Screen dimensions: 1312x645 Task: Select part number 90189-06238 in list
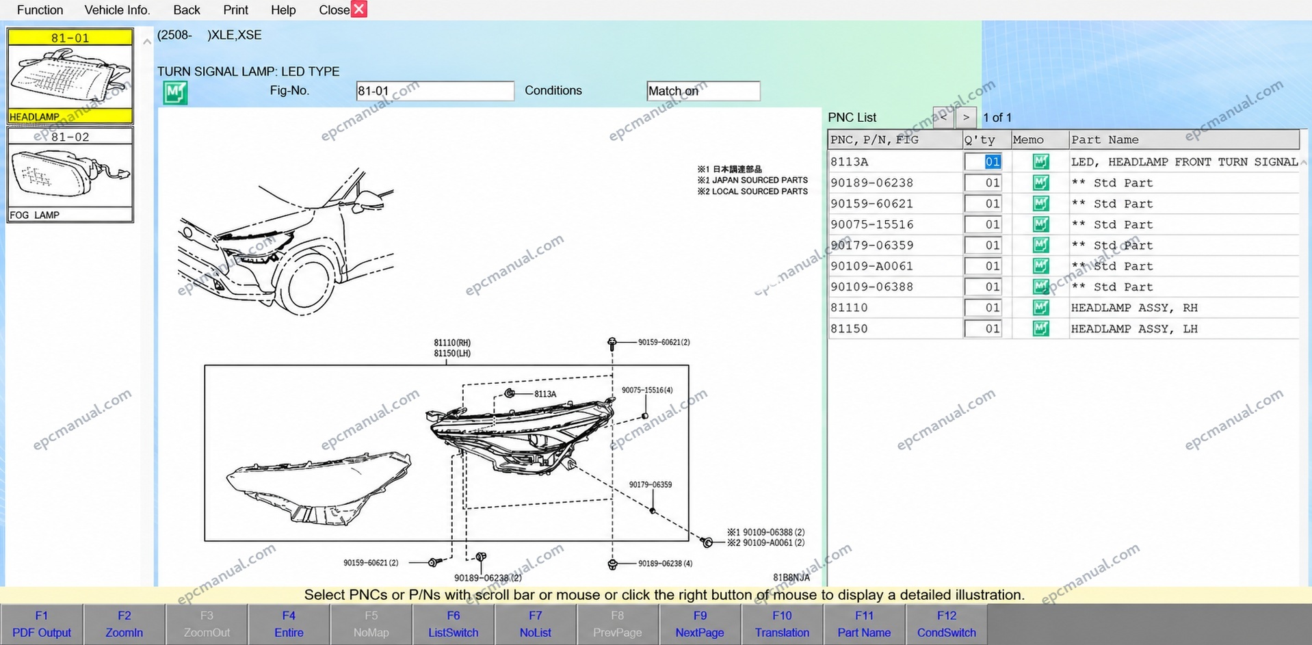871,183
